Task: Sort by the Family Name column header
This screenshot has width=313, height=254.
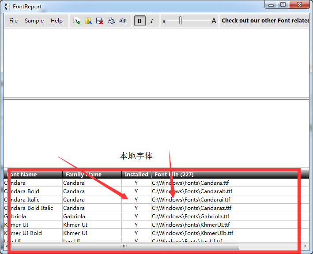Action: tap(92, 175)
